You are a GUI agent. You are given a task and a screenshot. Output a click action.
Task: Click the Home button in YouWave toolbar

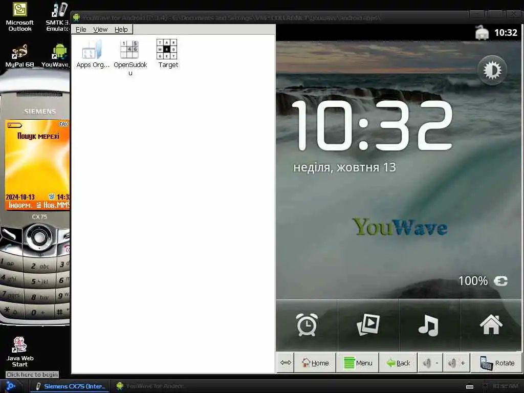coord(315,363)
